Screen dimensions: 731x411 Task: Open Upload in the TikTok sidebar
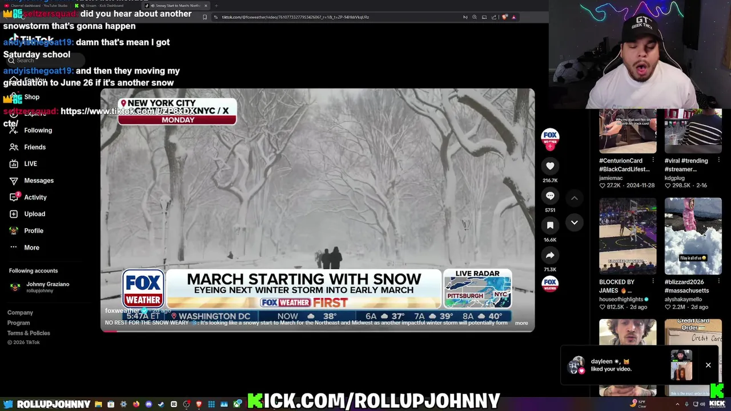27,214
